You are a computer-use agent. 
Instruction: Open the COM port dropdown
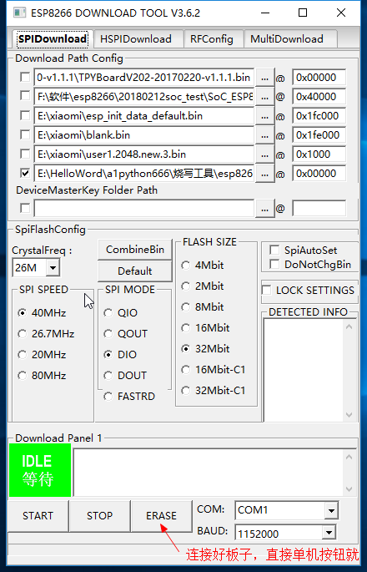coord(331,510)
